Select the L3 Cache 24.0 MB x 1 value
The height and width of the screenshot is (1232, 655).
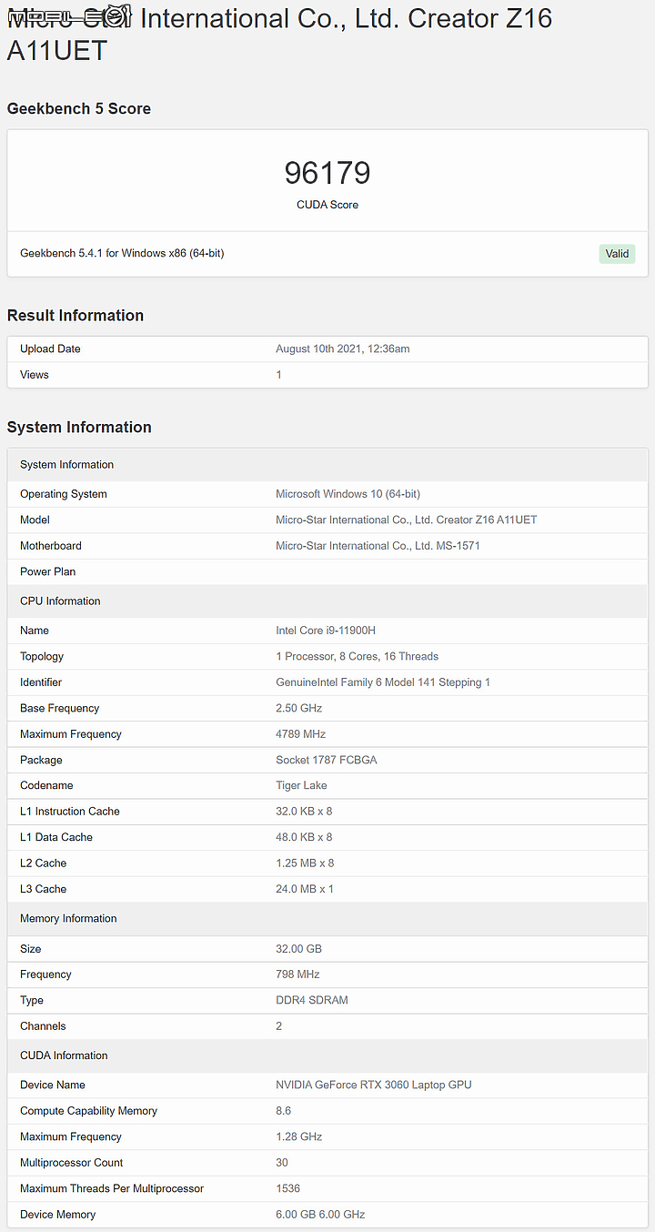[x=305, y=889]
